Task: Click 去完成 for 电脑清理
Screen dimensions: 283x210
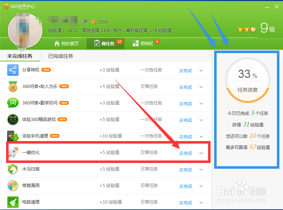Action: point(185,203)
